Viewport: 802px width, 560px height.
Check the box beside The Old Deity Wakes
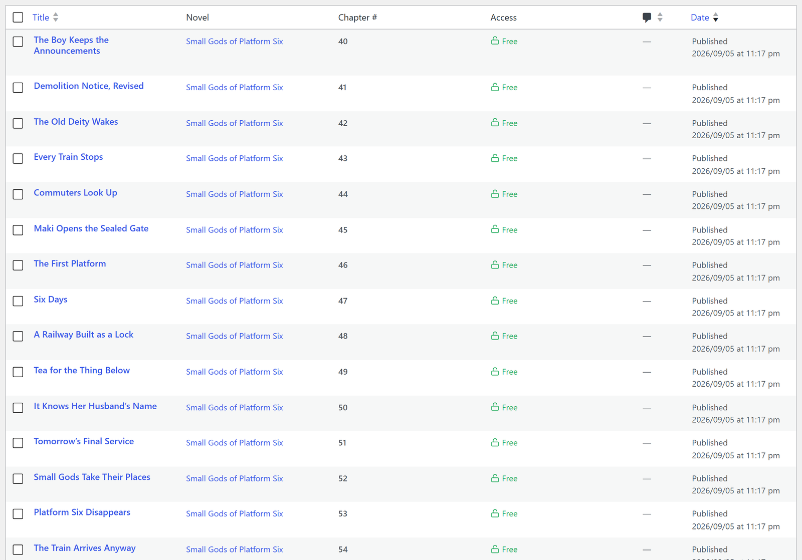click(18, 123)
